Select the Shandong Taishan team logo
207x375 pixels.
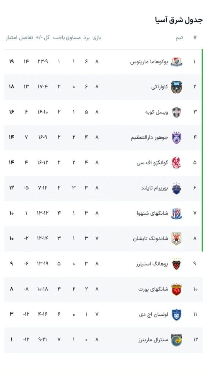pyautogui.click(x=176, y=239)
